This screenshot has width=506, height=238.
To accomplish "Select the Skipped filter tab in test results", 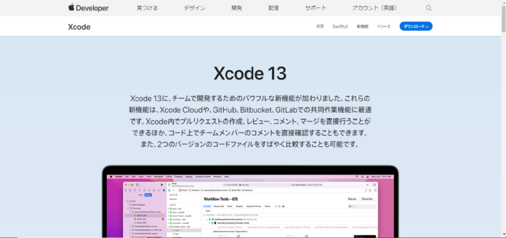I will point(239,206).
